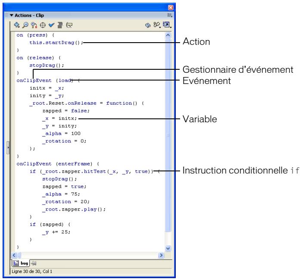Click the horizontal scroll right arrow
This screenshot has height=279, width=302.
click(161, 255)
